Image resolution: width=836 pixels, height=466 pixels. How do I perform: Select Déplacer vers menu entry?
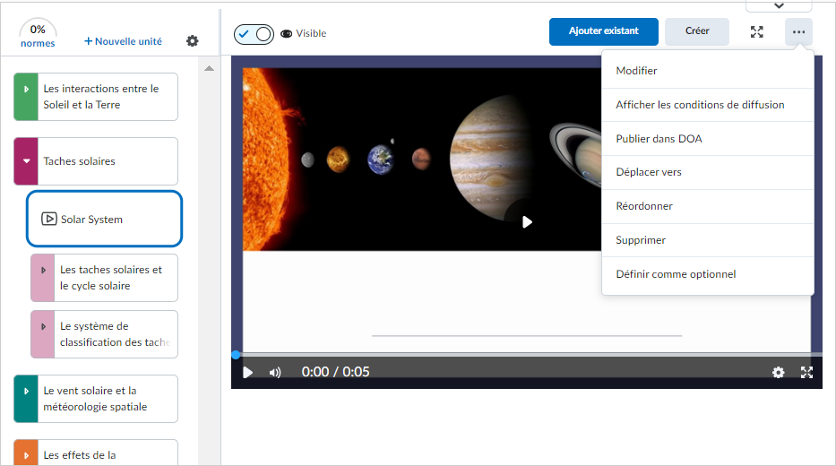[x=708, y=172]
